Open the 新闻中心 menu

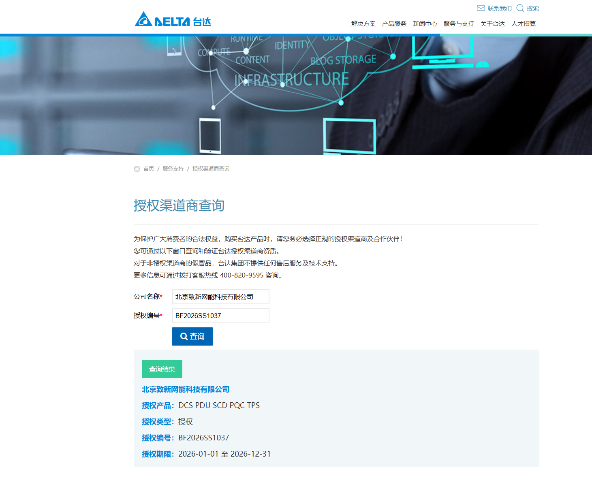[x=425, y=24]
